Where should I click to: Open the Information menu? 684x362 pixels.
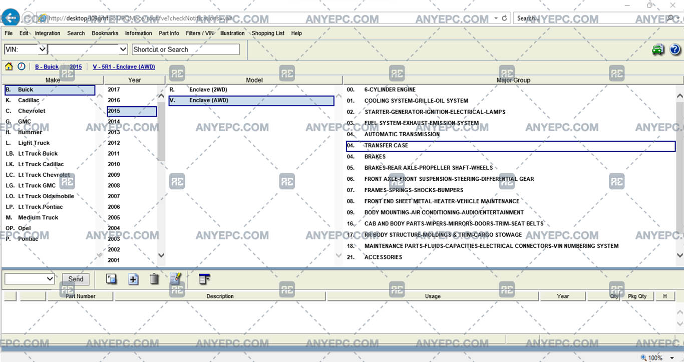139,33
